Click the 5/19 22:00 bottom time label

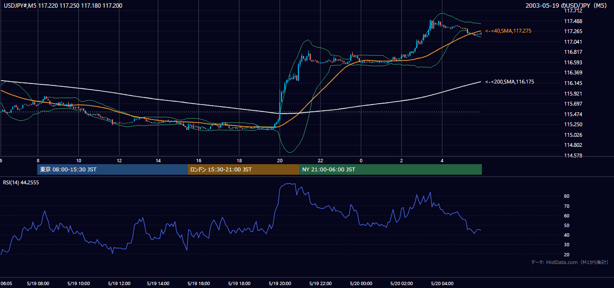320,283
